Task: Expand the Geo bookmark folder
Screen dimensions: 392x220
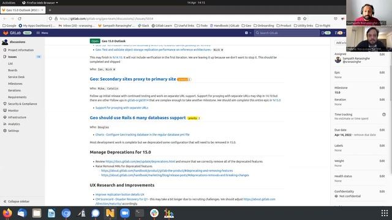Action: click(246, 26)
